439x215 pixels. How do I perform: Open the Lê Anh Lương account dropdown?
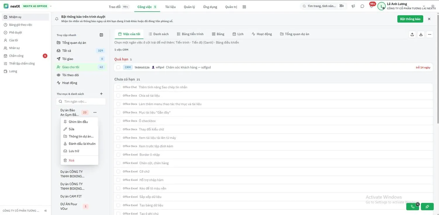point(424,6)
